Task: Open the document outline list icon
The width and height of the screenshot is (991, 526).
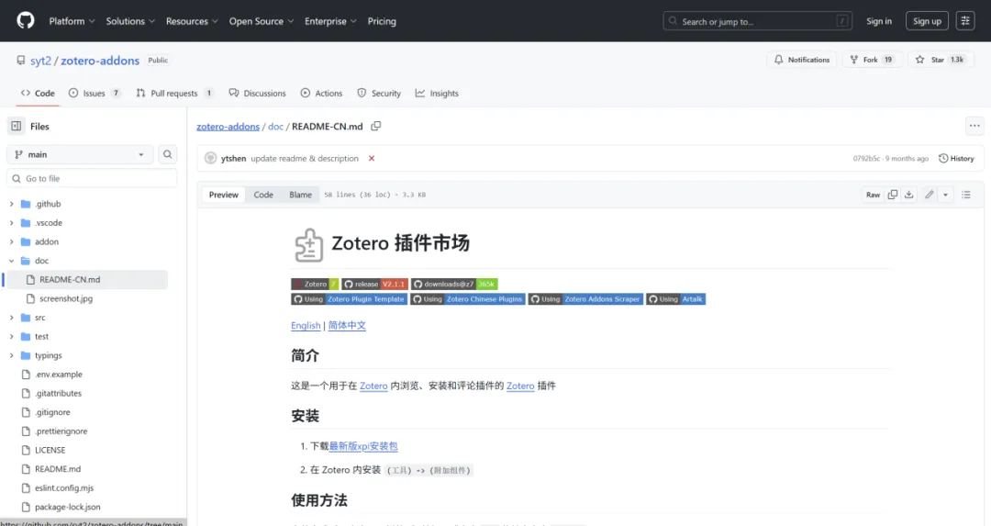Action: coord(965,195)
